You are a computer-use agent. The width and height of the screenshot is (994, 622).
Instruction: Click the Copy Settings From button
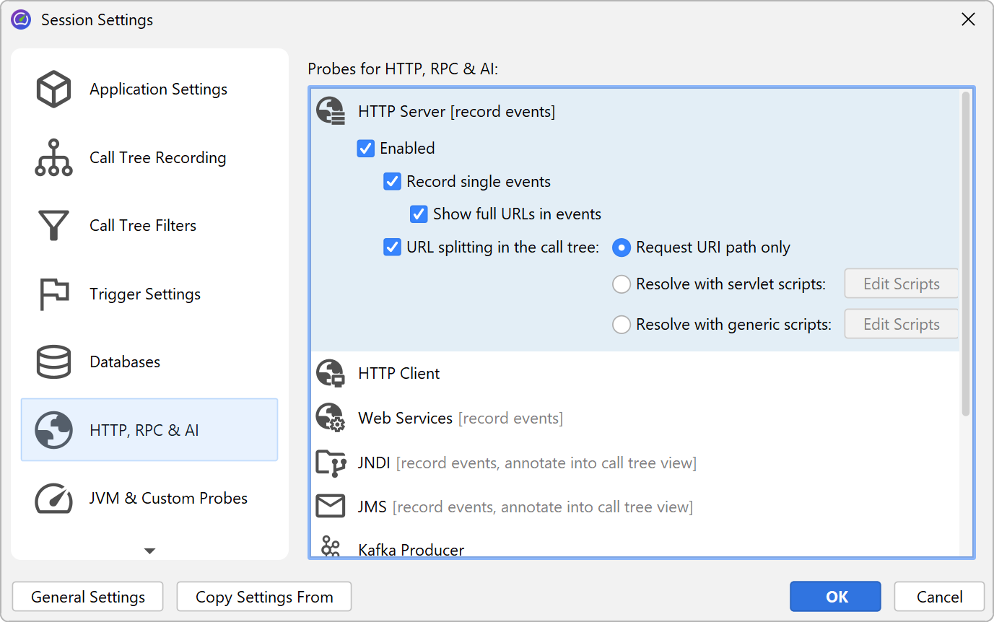(264, 597)
